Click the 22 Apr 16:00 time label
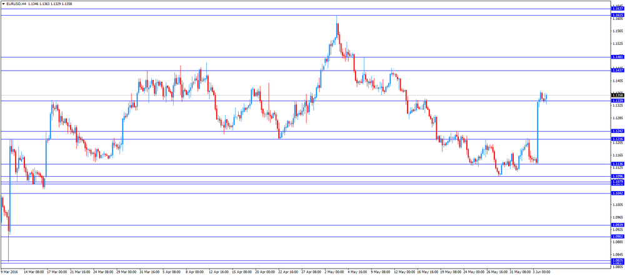This screenshot has width=625, height=276. point(288,273)
